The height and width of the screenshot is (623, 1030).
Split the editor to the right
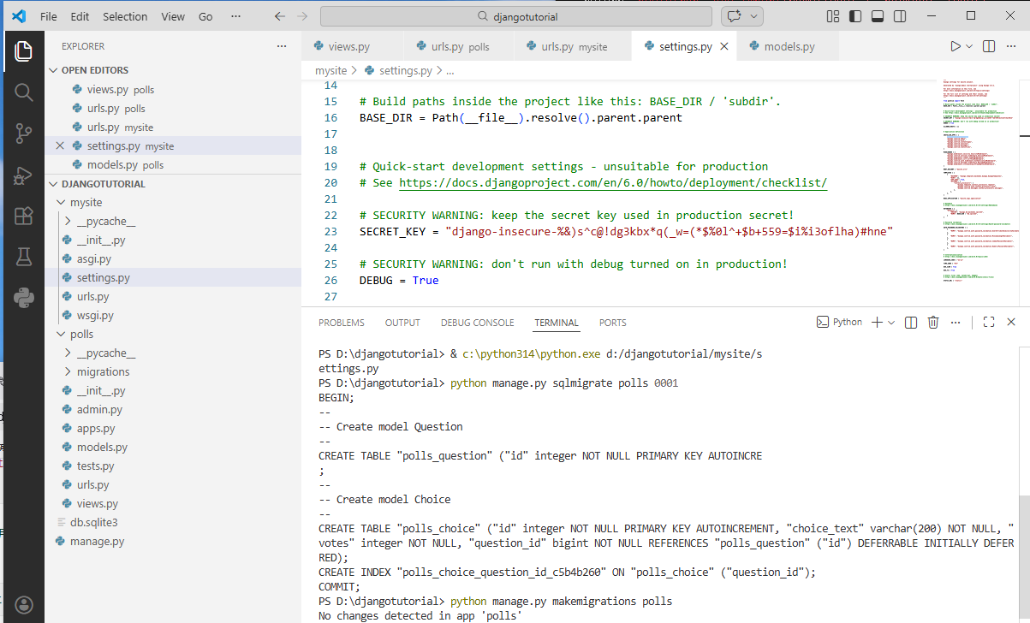point(989,46)
